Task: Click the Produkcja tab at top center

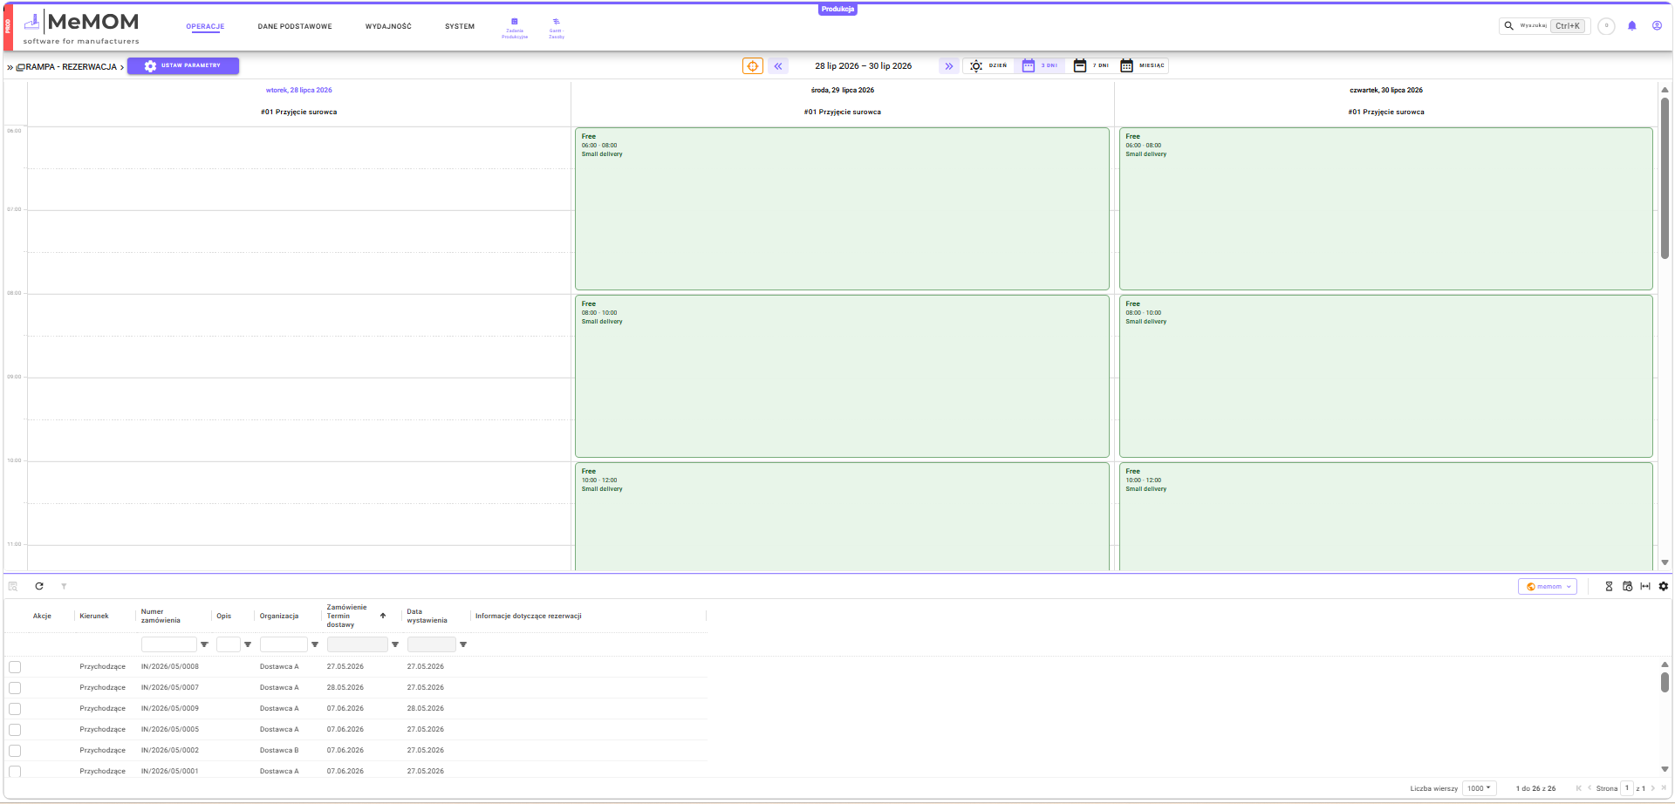Action: (x=837, y=10)
